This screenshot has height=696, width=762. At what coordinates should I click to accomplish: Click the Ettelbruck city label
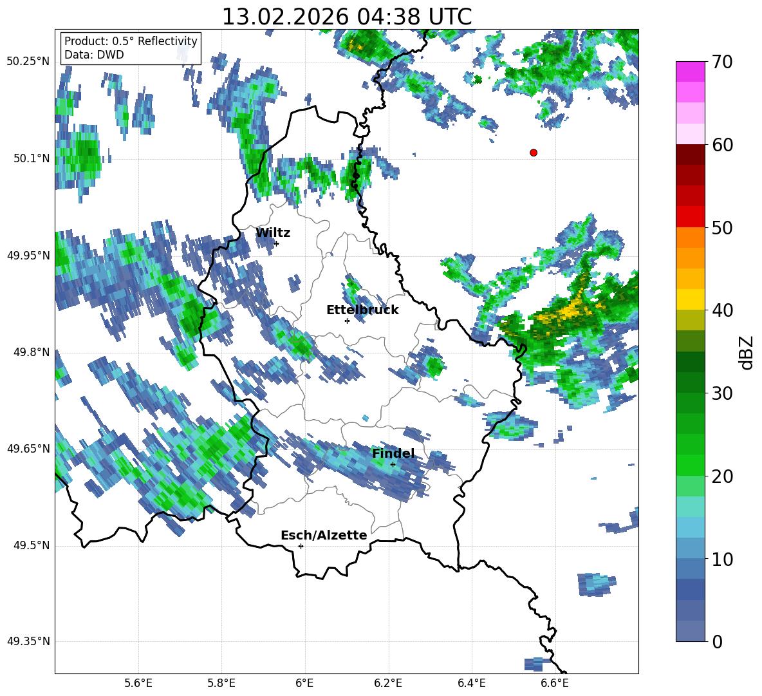[x=362, y=310]
